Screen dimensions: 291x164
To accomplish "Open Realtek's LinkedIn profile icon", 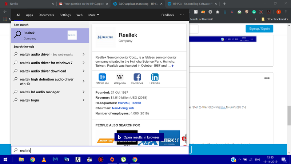I will coord(155,77).
